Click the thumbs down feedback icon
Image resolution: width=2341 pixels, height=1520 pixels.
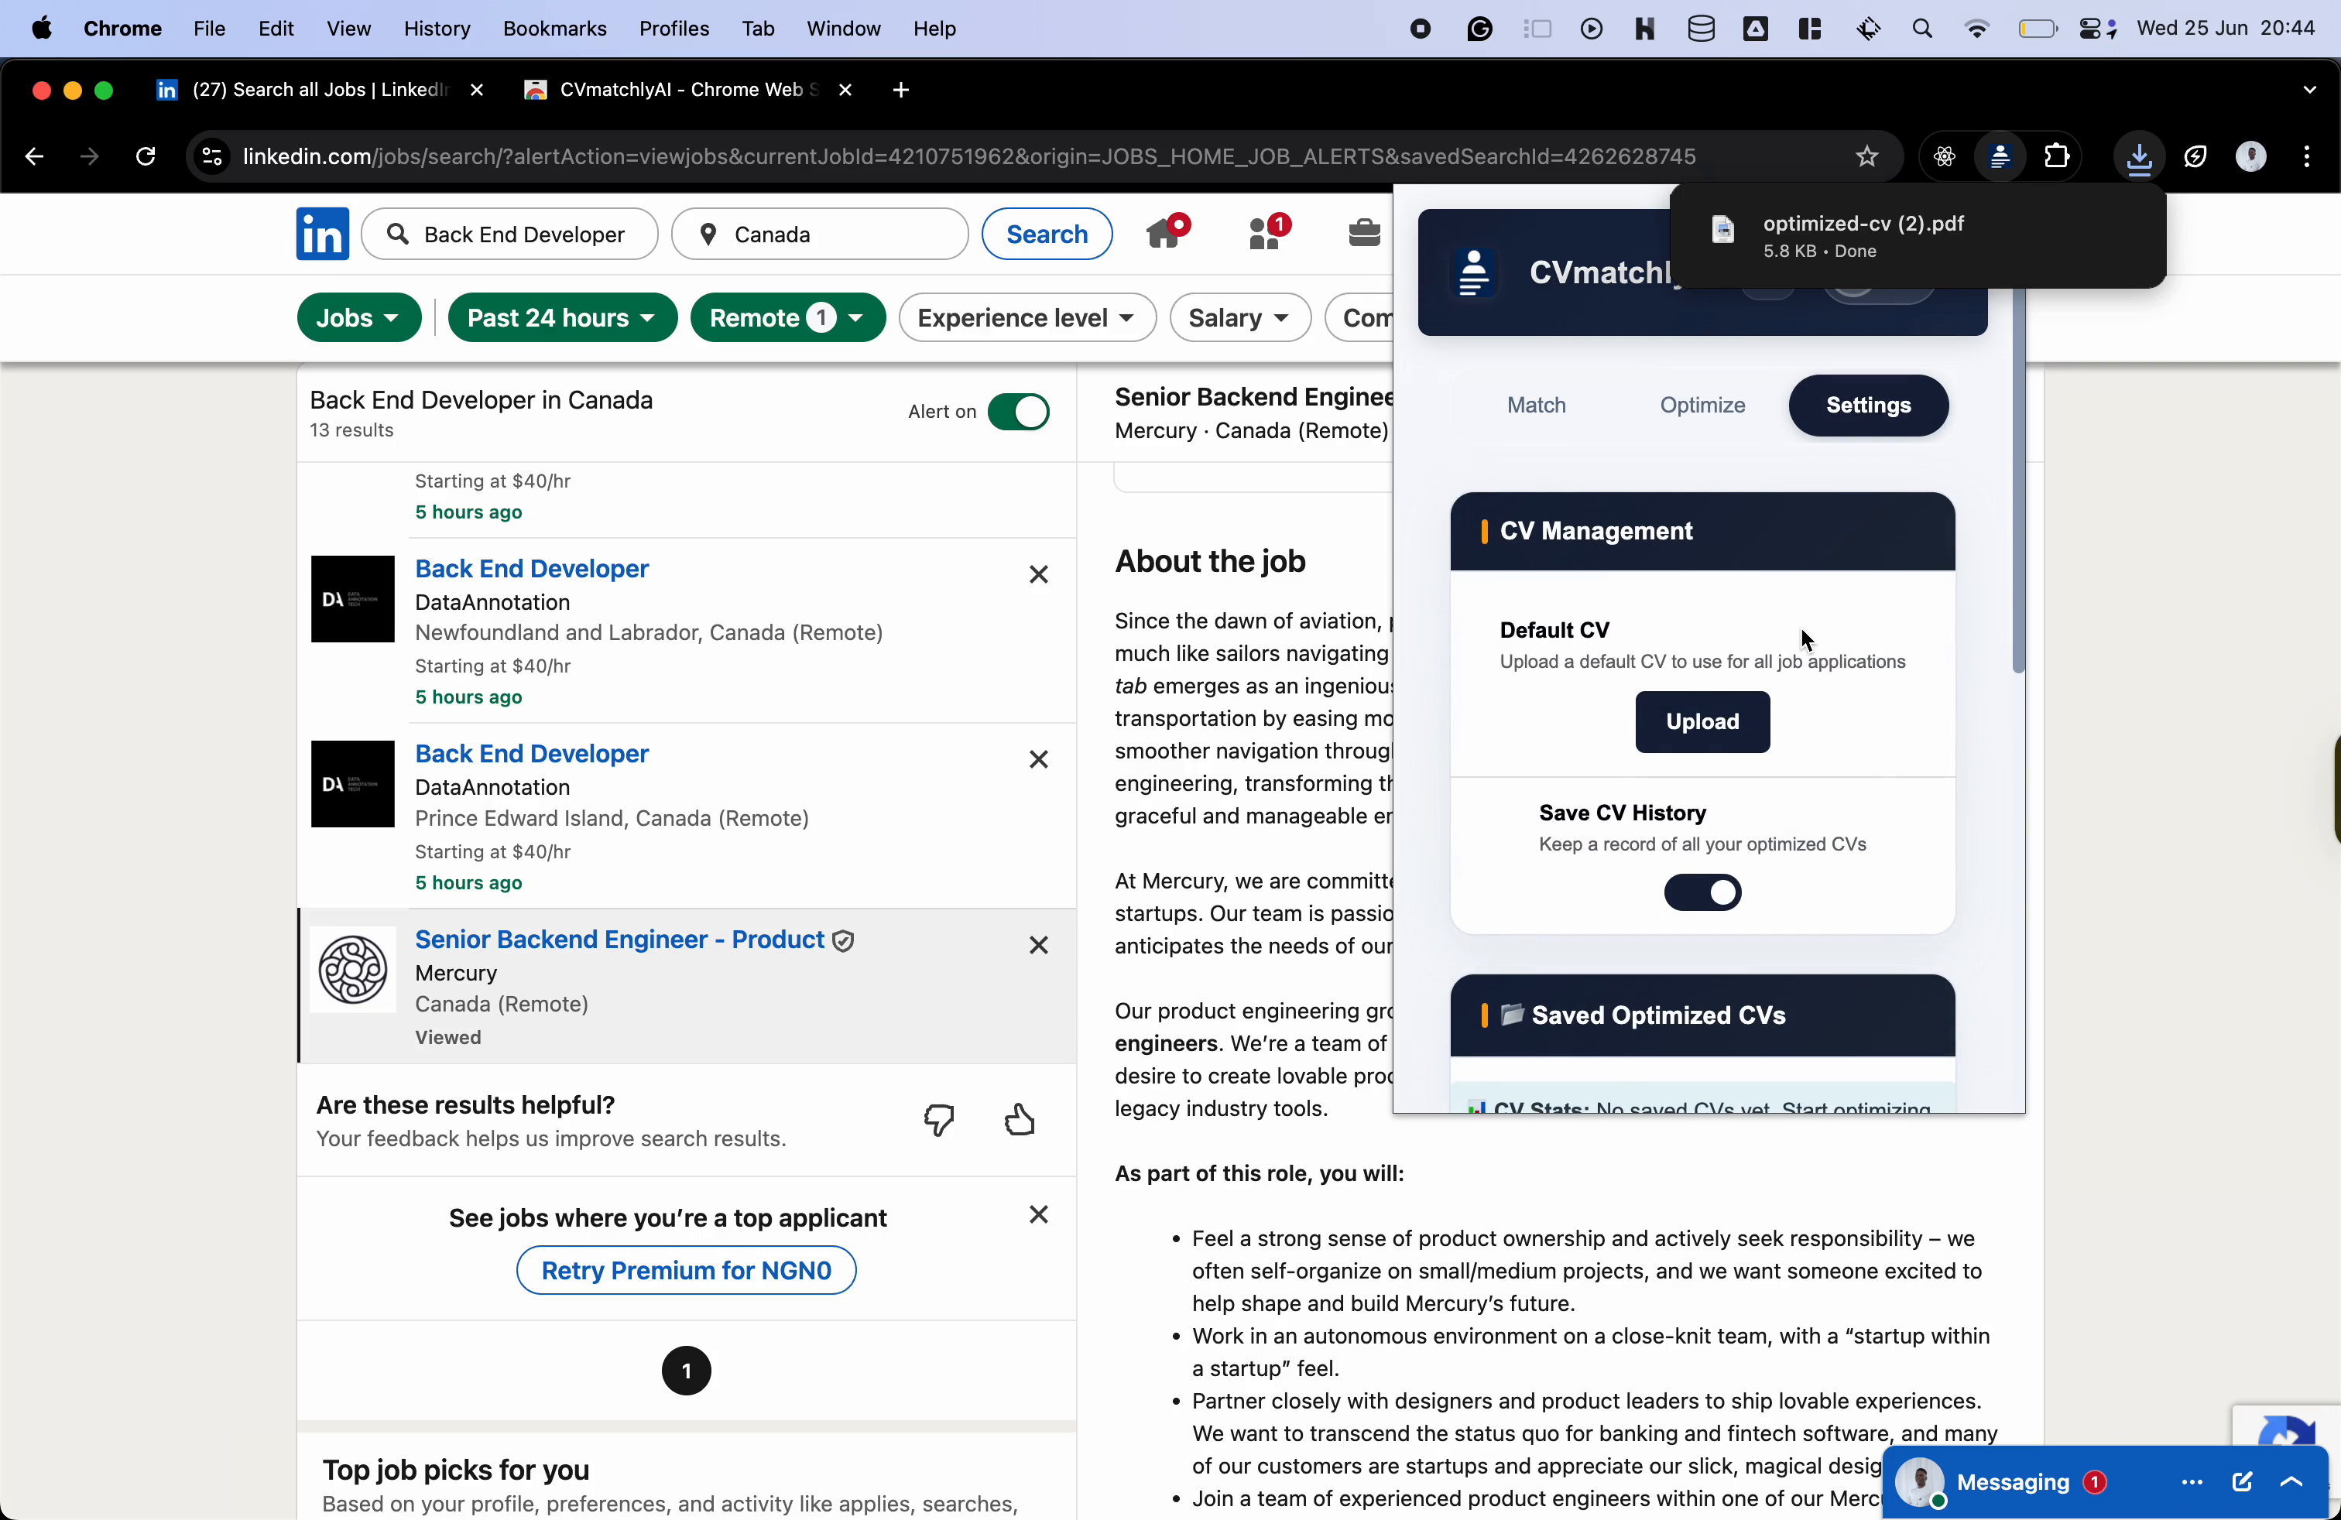939,1120
